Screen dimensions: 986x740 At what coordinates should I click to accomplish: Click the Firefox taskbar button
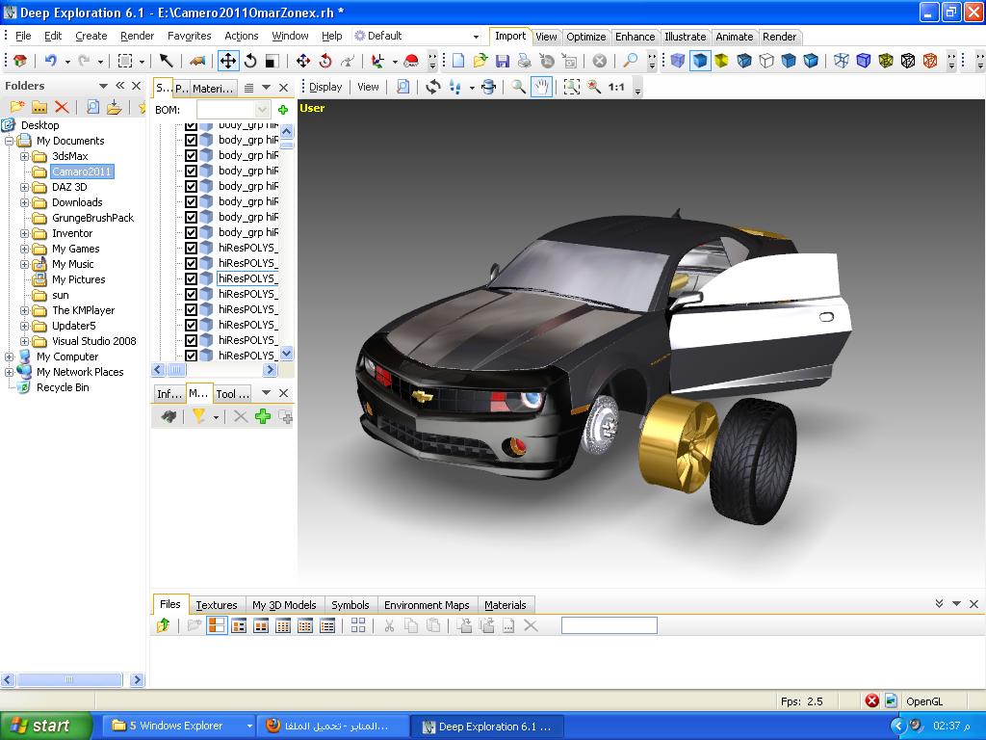coord(333,727)
